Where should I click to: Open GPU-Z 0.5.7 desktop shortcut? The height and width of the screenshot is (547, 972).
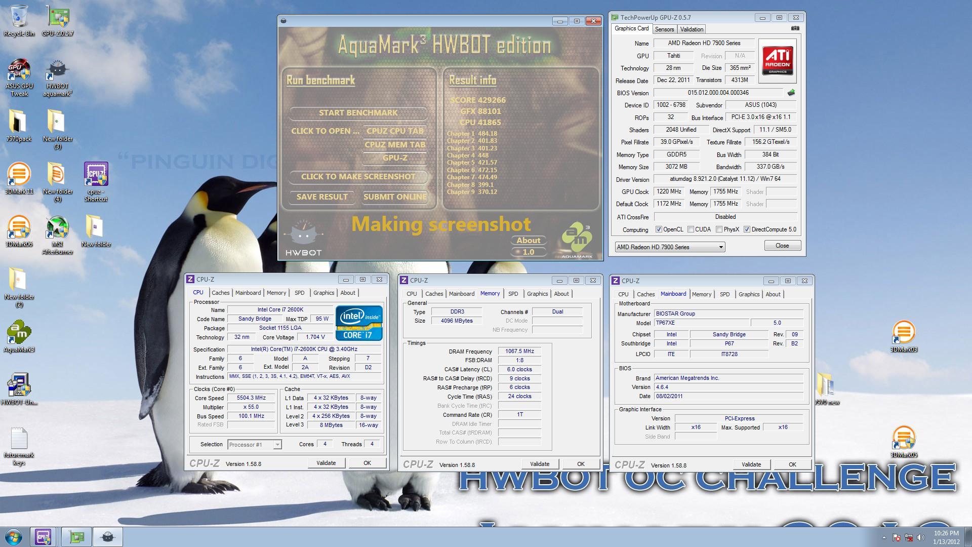[x=58, y=21]
